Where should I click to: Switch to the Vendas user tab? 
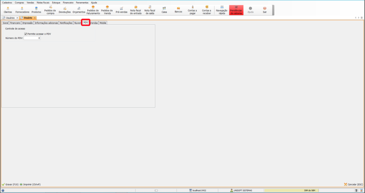click(94, 23)
